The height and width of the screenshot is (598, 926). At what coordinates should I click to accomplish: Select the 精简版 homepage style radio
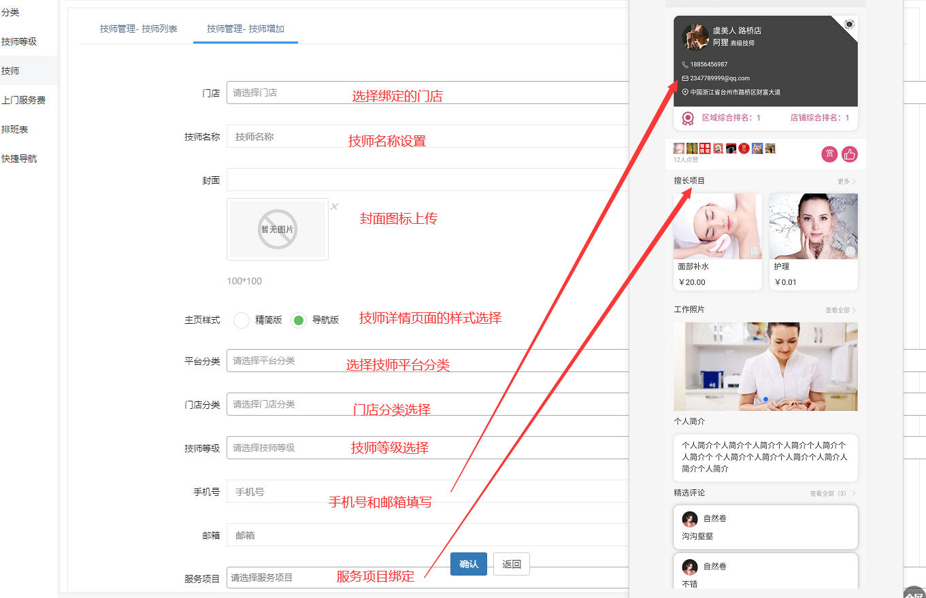(x=242, y=320)
